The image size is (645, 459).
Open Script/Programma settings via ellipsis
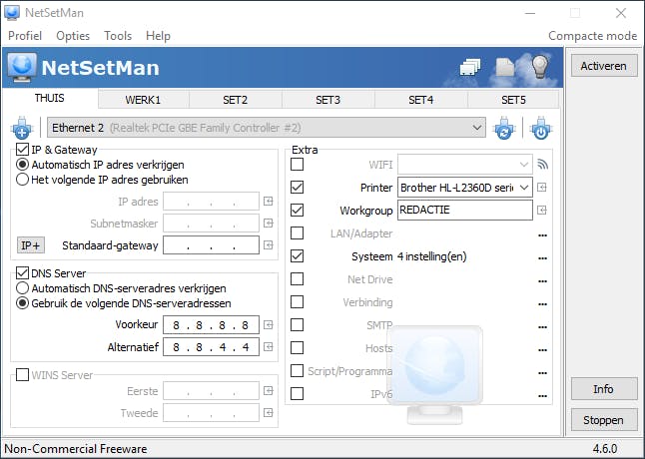(x=542, y=373)
